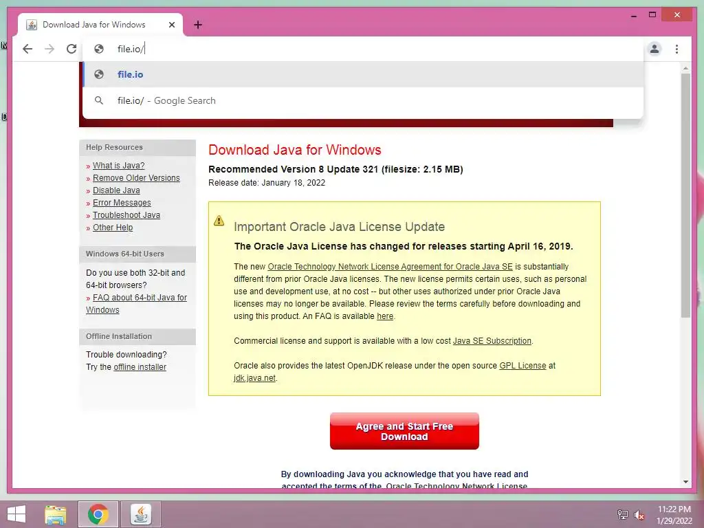Screen dimensions: 704x528
Task: Open a new browser tab
Action: [x=197, y=25]
